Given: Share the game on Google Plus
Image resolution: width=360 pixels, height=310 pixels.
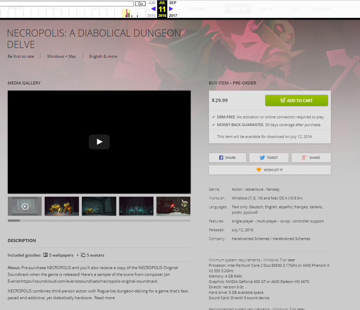Looking at the screenshot, I should [311, 158].
